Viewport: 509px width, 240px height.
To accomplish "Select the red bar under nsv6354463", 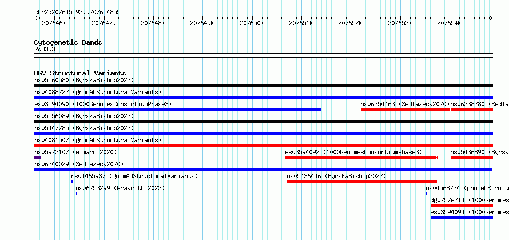I will [x=405, y=110].
